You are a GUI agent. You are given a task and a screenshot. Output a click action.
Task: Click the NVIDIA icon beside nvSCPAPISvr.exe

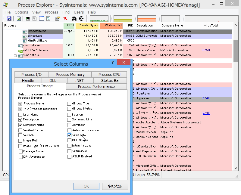point(20,51)
